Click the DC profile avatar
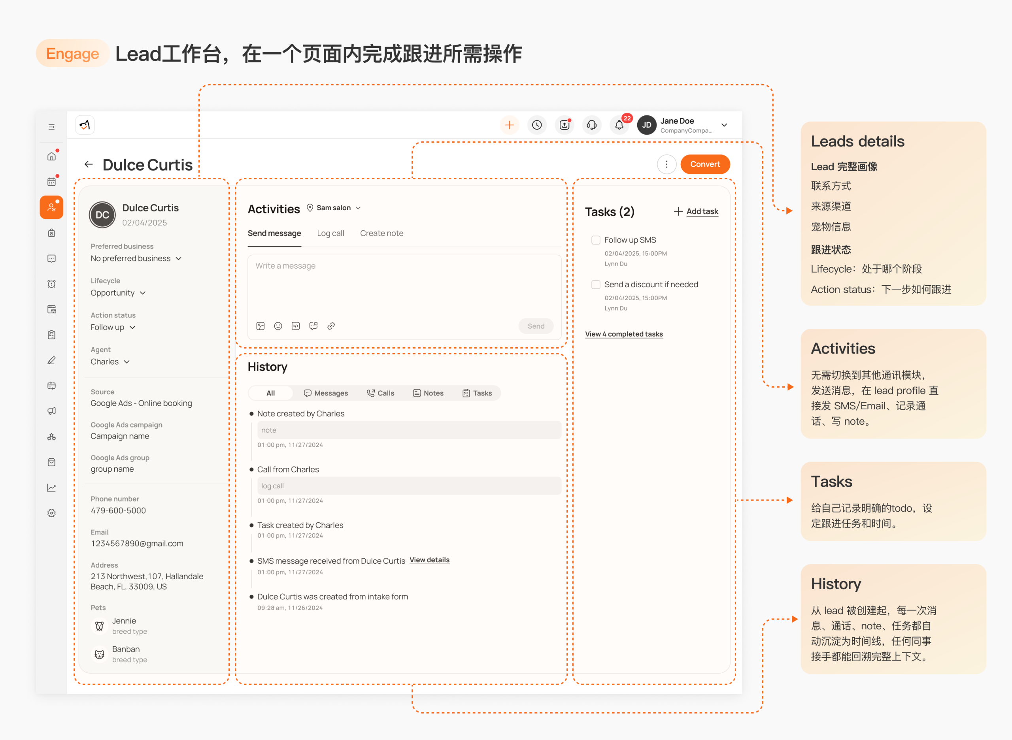Image resolution: width=1012 pixels, height=740 pixels. click(102, 215)
